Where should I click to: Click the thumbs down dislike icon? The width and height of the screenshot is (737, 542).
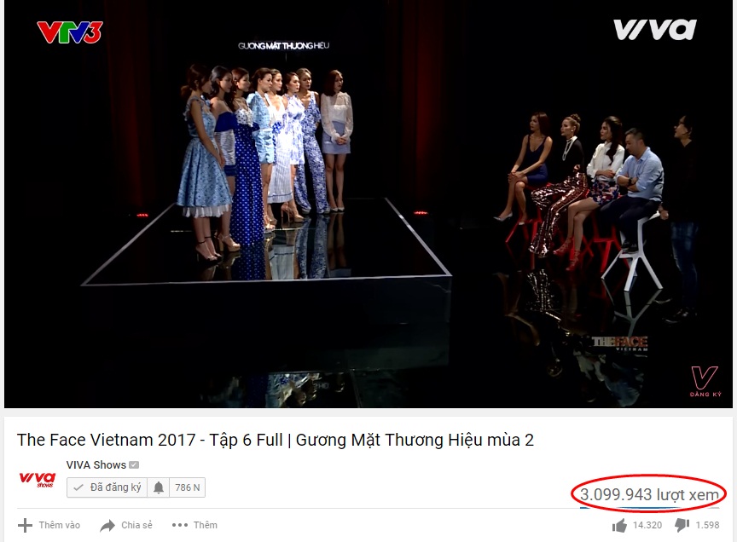[682, 525]
